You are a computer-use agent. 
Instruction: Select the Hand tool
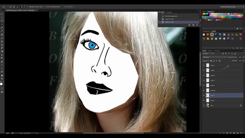(2, 76)
